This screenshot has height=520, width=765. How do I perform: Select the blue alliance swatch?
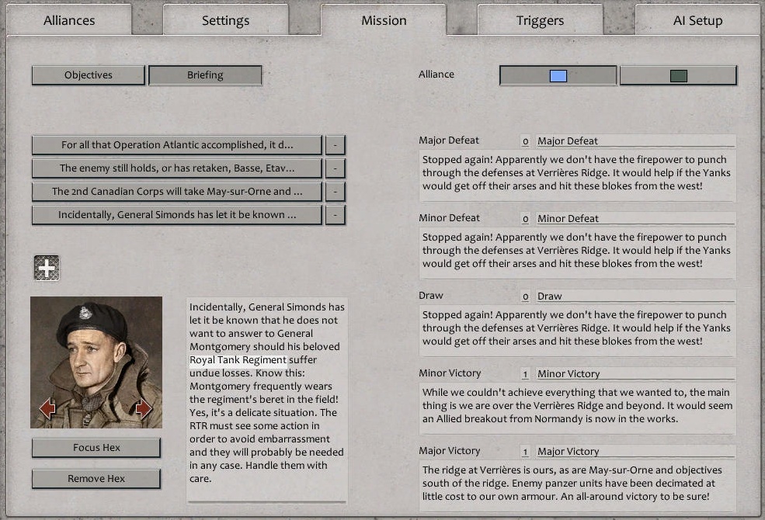(x=556, y=75)
